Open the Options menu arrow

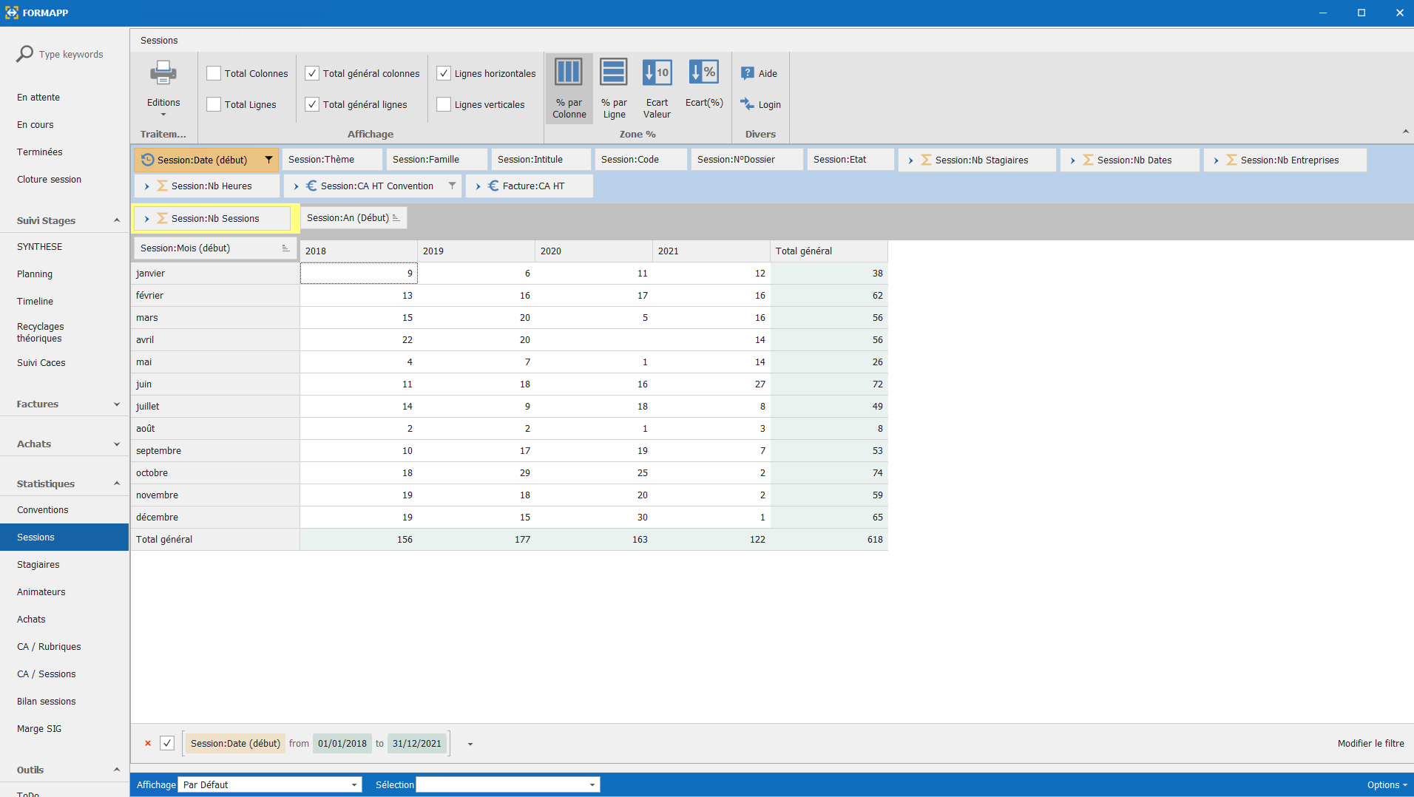1404,785
